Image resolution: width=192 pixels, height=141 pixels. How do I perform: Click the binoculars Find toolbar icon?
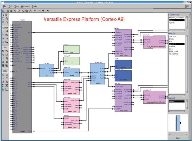48,11
